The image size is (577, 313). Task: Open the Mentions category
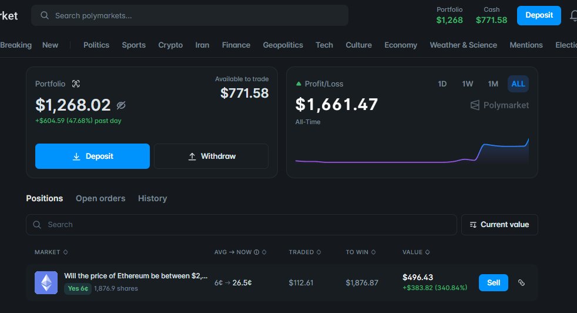[526, 45]
